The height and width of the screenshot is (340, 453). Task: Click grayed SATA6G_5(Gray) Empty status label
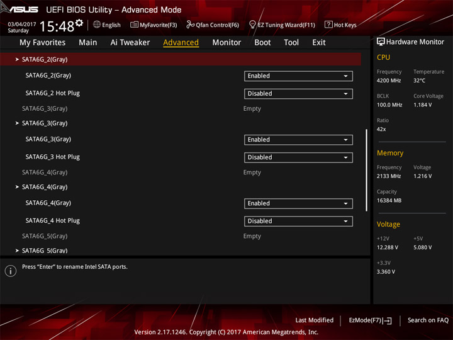click(45, 236)
